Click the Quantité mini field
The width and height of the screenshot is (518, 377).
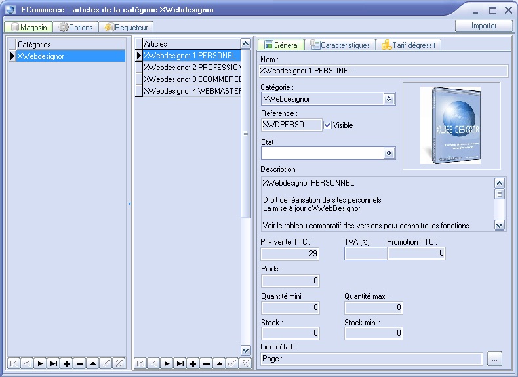pos(290,308)
